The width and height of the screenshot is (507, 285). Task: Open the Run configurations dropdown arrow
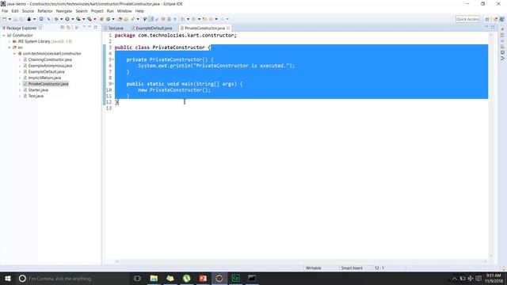tap(72, 19)
